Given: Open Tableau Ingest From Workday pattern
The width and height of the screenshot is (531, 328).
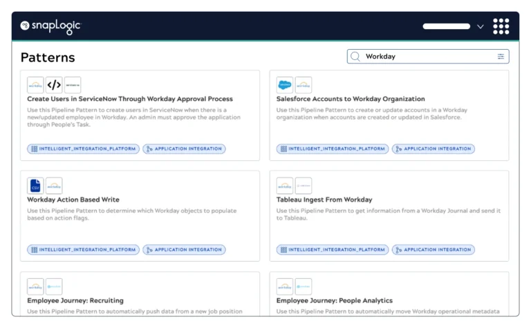Looking at the screenshot, I should (324, 200).
